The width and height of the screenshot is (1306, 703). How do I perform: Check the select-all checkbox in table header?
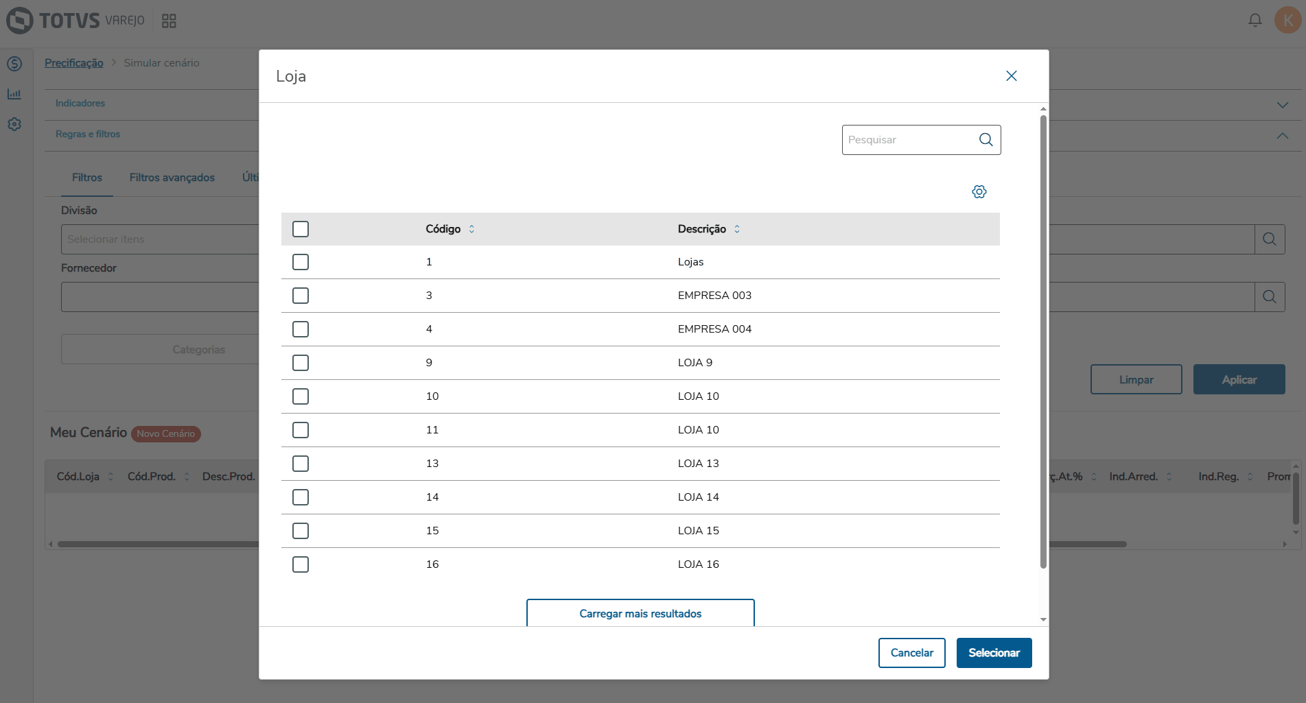(301, 229)
